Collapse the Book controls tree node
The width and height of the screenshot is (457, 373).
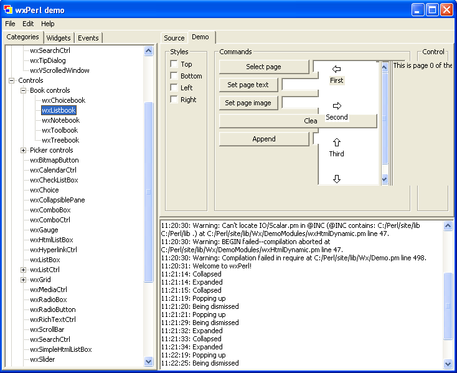point(24,90)
